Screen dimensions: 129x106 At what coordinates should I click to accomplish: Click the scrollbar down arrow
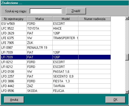point(127,92)
